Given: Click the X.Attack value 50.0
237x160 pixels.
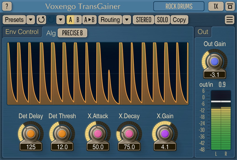Looking at the screenshot, I should tap(98, 147).
